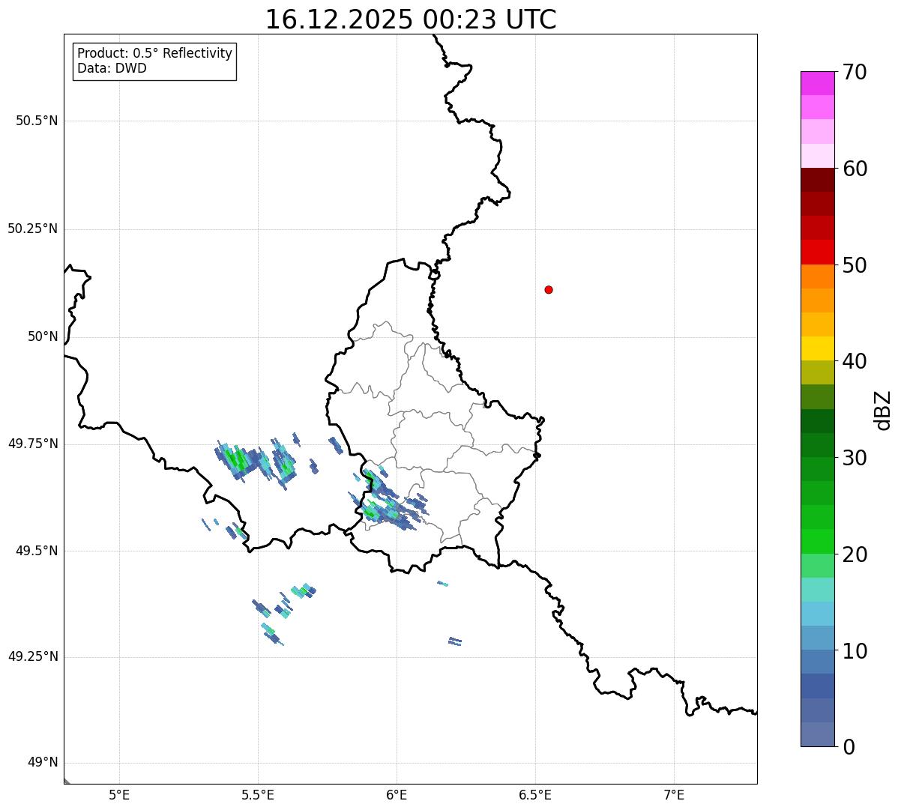The width and height of the screenshot is (901, 810).
Task: Click the green radar echo cluster near 5.4°E 49.72°N
Action: pyautogui.click(x=238, y=459)
